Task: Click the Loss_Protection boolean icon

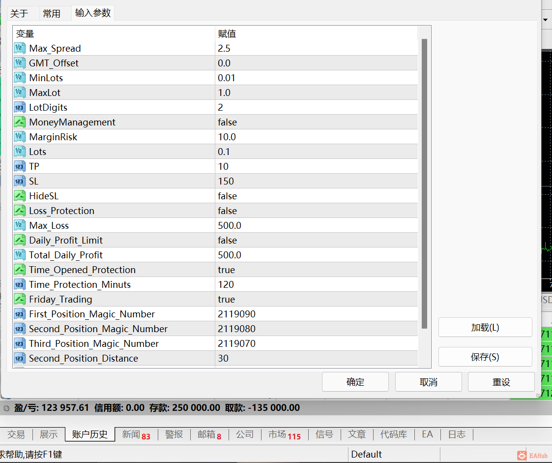Action: 20,211
